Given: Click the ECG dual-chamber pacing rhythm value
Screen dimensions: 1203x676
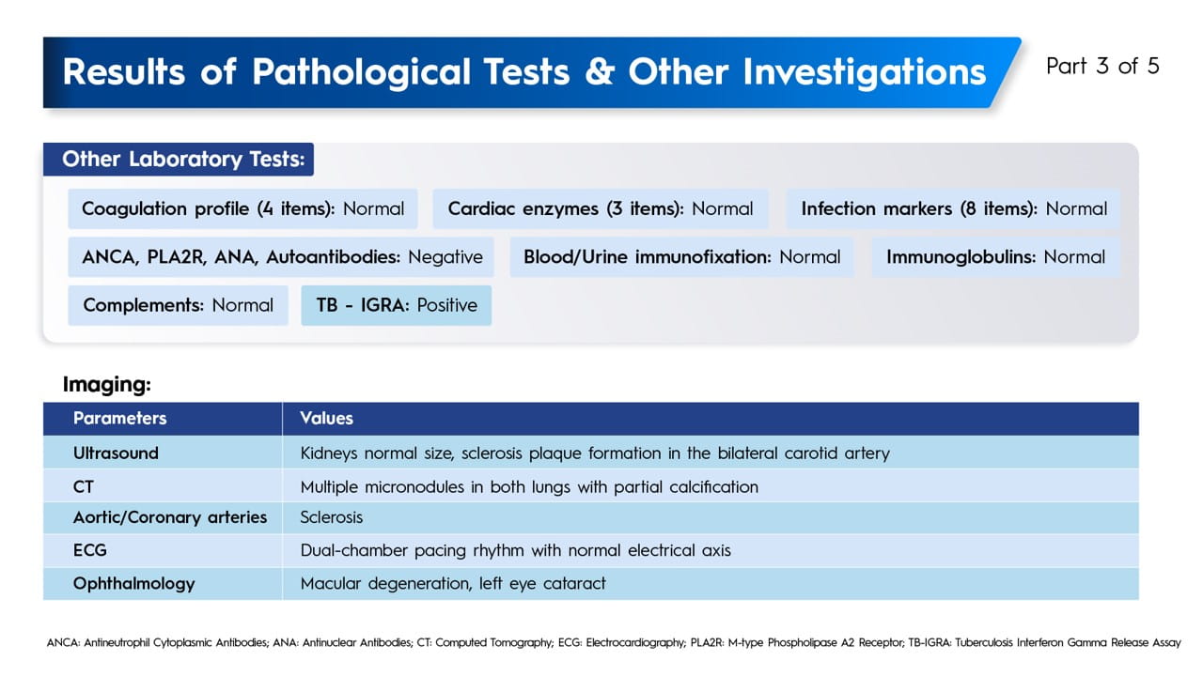Looking at the screenshot, I should pyautogui.click(x=515, y=550).
